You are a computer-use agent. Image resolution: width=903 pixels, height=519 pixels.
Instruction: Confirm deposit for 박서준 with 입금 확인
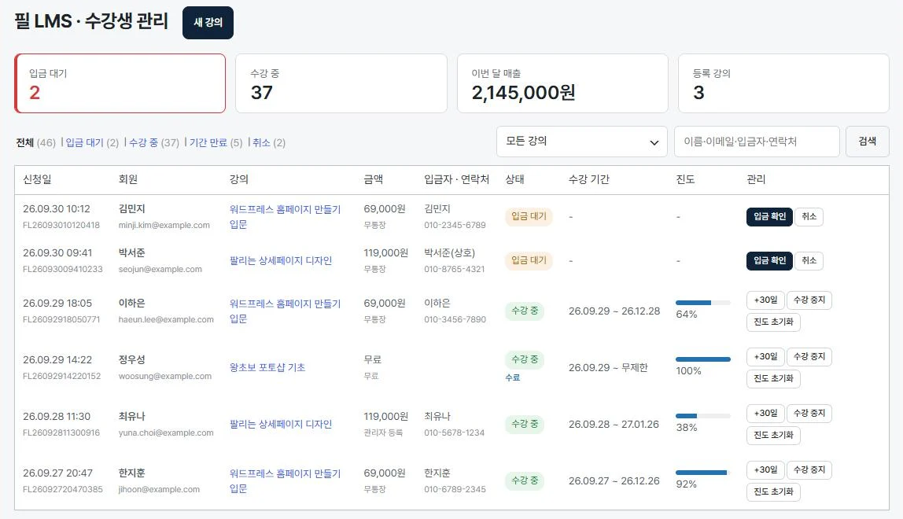769,260
